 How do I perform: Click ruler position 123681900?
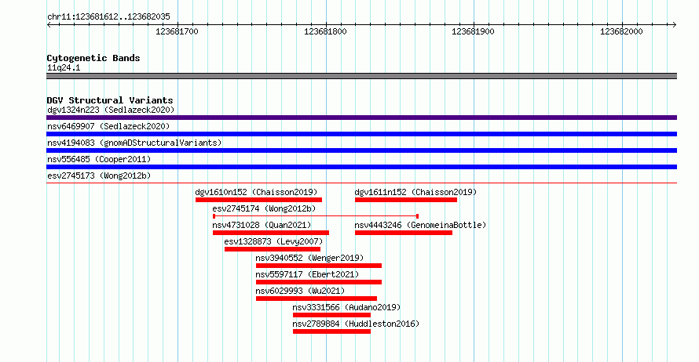tap(473, 31)
